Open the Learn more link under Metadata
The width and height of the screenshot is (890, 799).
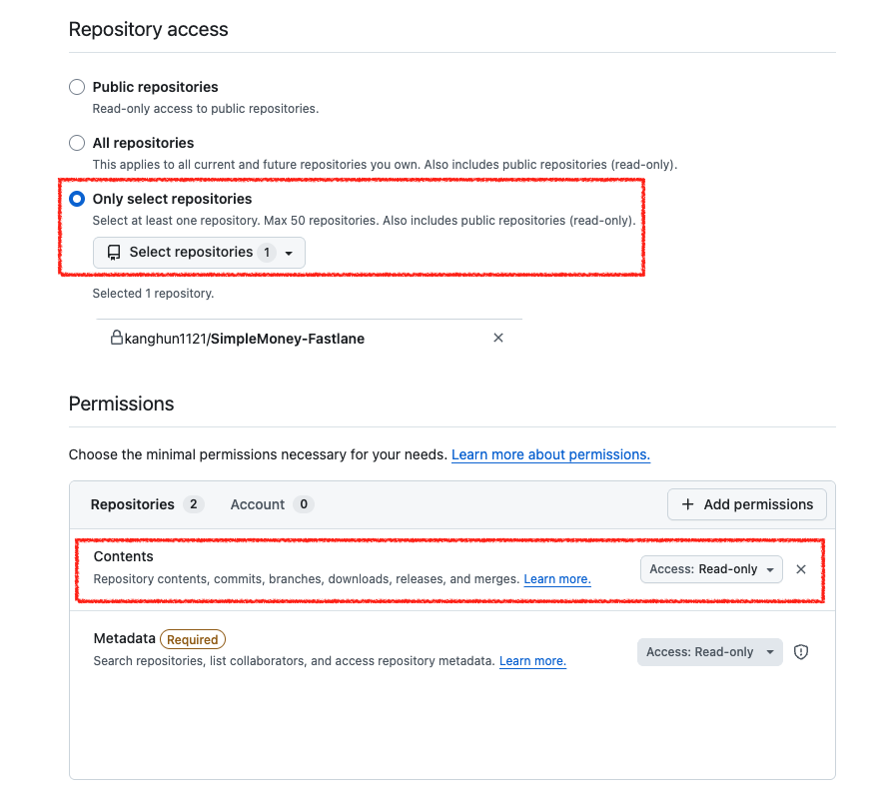pyautogui.click(x=533, y=661)
